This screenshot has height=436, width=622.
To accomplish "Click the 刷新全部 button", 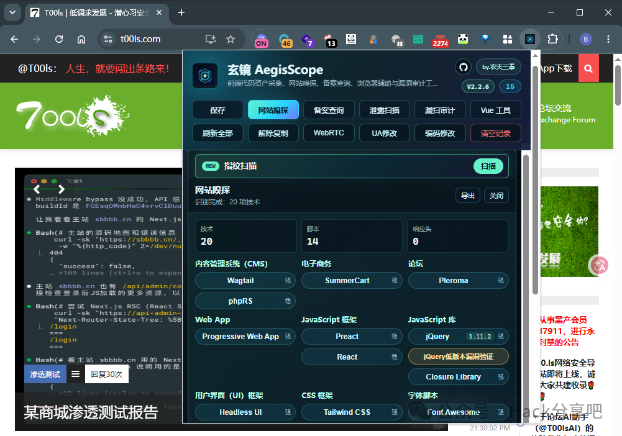I will point(217,133).
